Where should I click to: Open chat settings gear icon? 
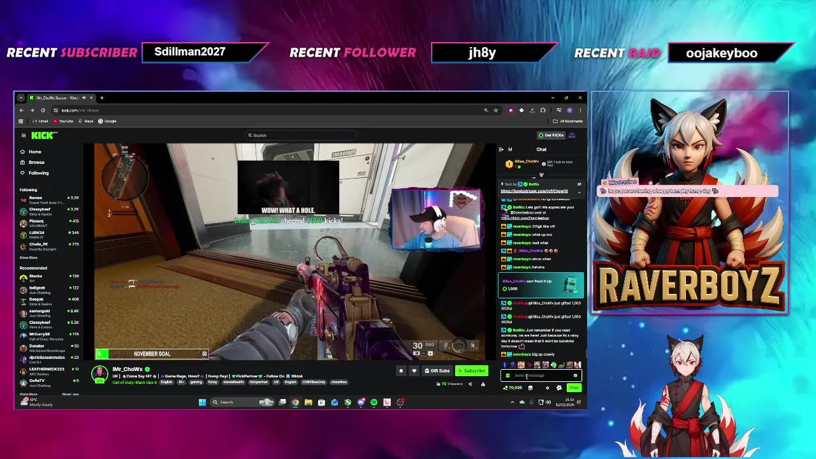(x=548, y=388)
